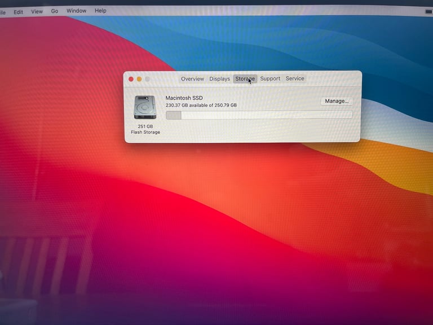This screenshot has height=325, width=433.
Task: Click the Macintosh SSD drive icon
Action: tap(145, 107)
